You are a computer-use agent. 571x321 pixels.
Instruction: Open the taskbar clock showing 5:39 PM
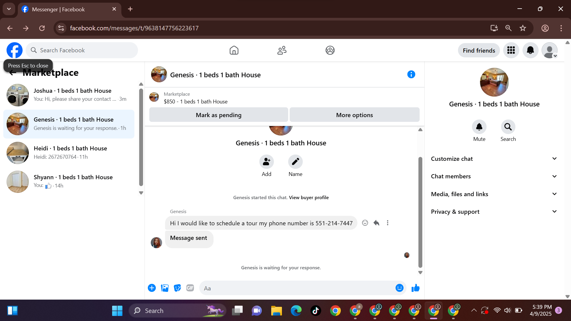[541, 310]
